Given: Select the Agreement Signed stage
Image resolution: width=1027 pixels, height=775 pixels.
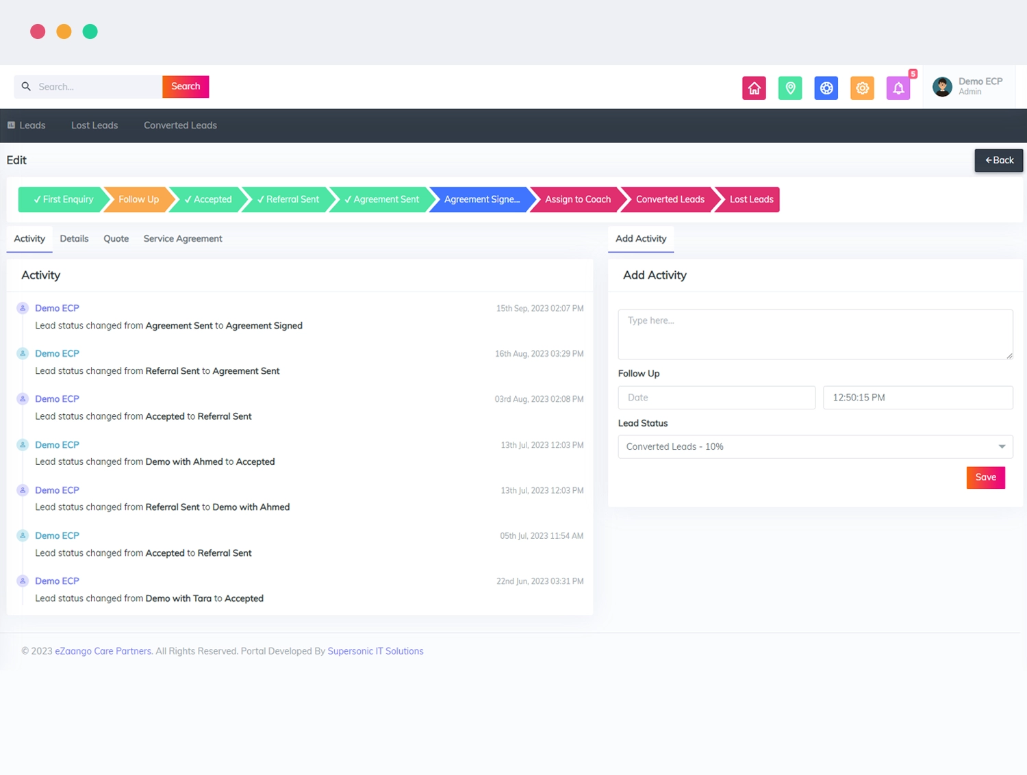Looking at the screenshot, I should (x=482, y=199).
